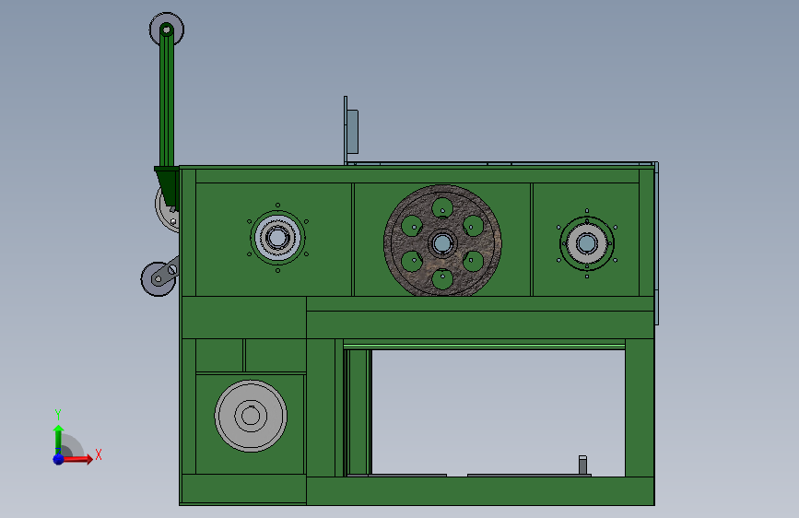Pick the bearing flange in upper-right panel
Image resolution: width=799 pixels, height=518 pixels.
pos(586,243)
